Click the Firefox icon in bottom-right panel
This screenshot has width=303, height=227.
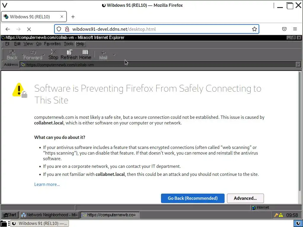click(x=298, y=223)
